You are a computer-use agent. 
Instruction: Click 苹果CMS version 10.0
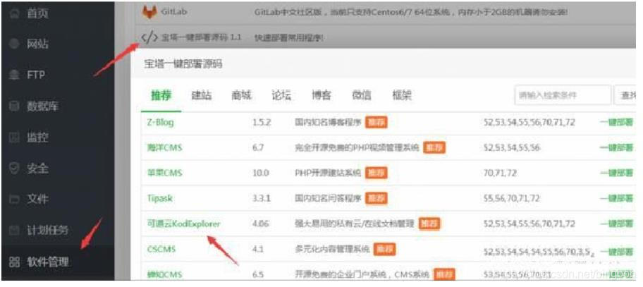[261, 173]
